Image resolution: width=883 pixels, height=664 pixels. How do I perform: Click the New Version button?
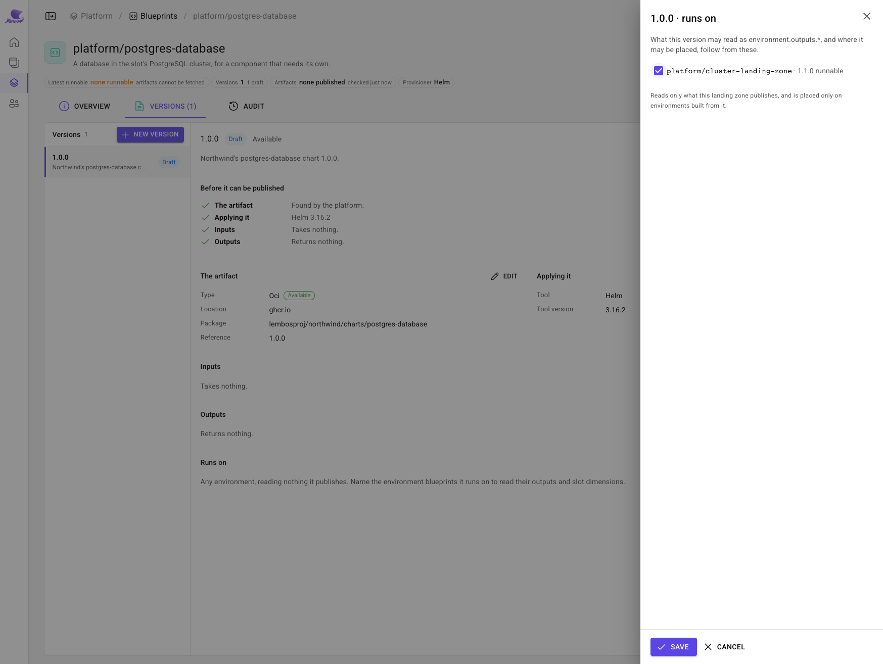pyautogui.click(x=150, y=134)
